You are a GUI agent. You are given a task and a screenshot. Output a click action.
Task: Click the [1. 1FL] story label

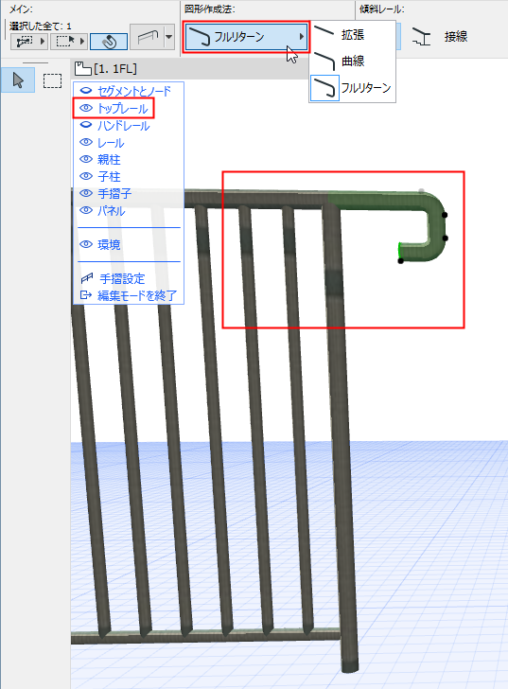click(x=115, y=69)
